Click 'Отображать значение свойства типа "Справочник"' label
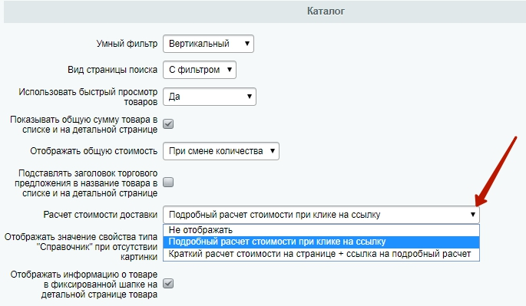 click(81, 247)
